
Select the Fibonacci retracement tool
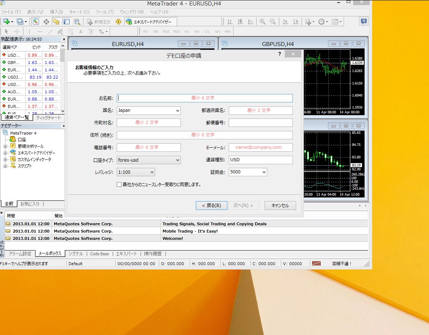tap(70, 32)
